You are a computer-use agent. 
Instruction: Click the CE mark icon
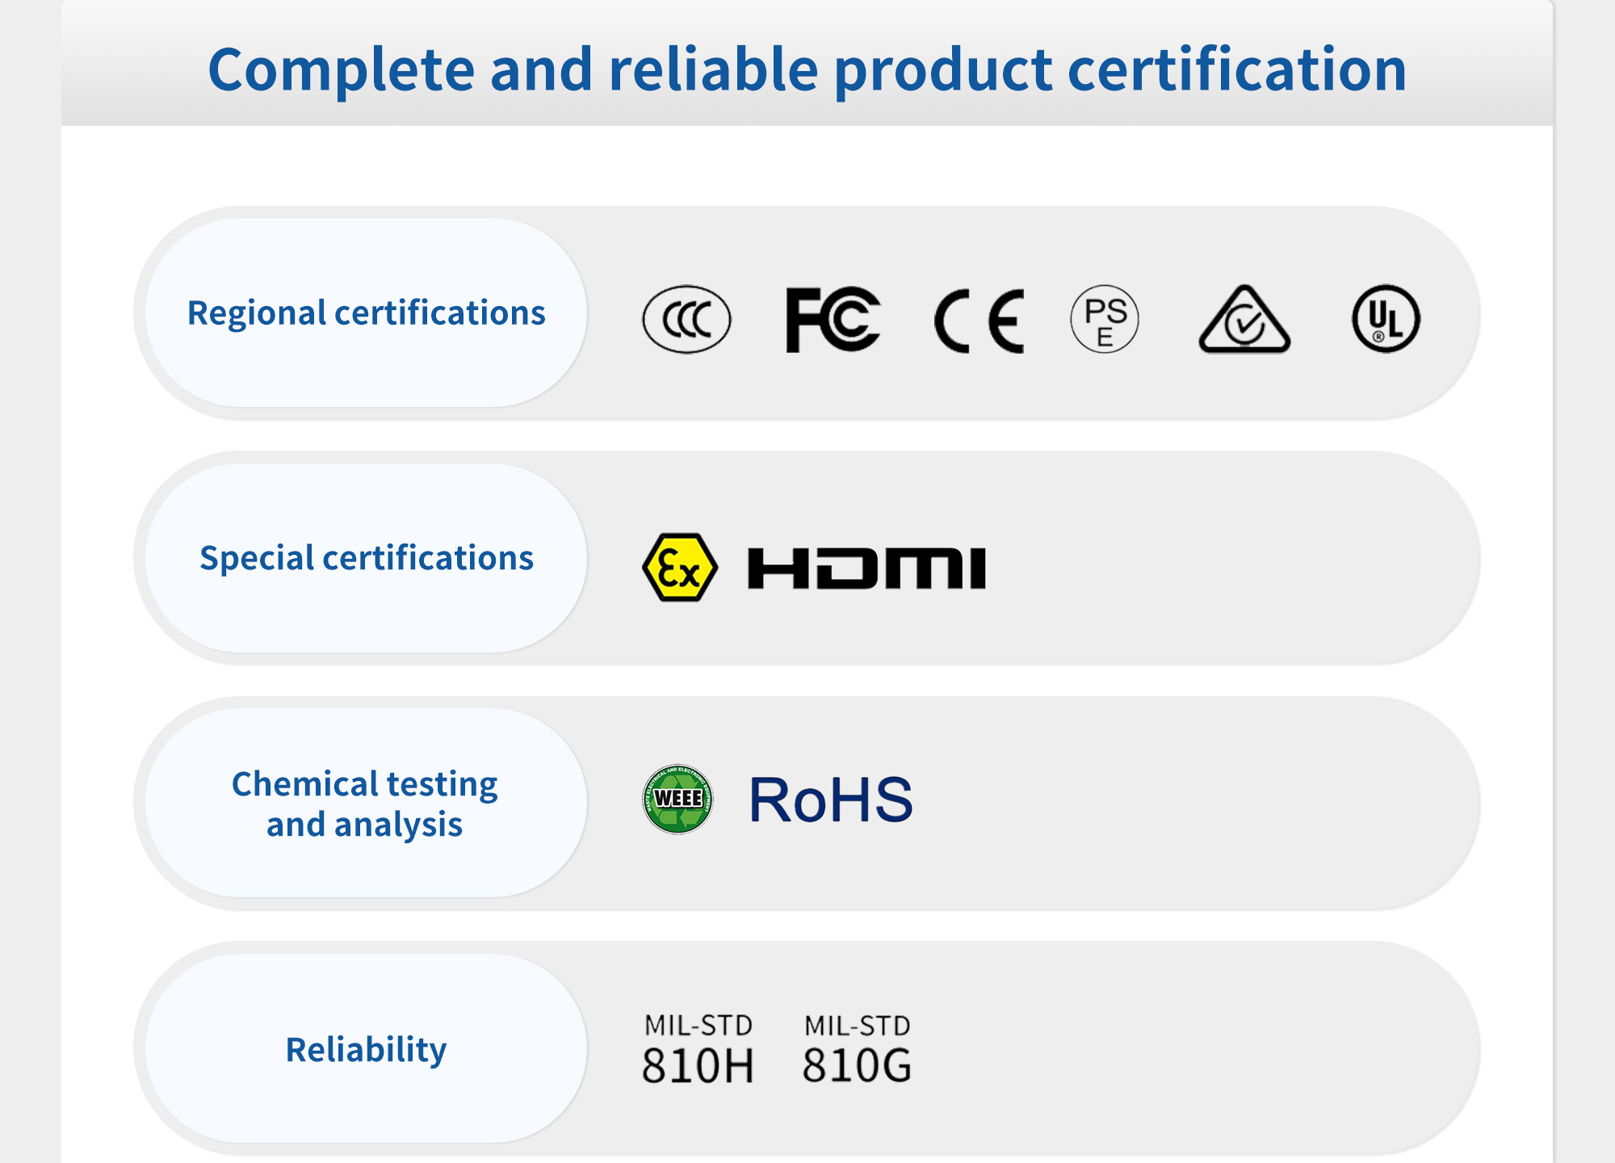(x=979, y=321)
